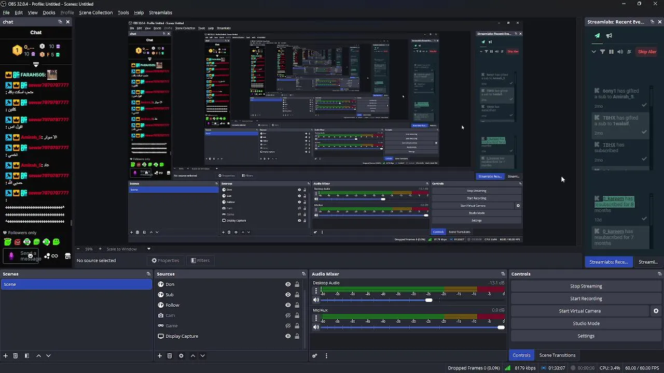Mute Mic/Aux speaker icon
This screenshot has width=664, height=373.
click(316, 327)
